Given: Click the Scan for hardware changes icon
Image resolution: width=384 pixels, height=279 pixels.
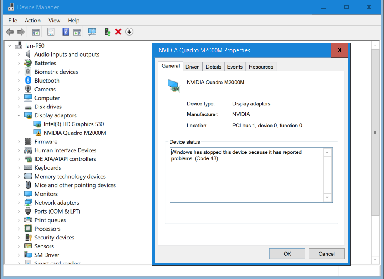Looking at the screenshot, I should pos(92,32).
